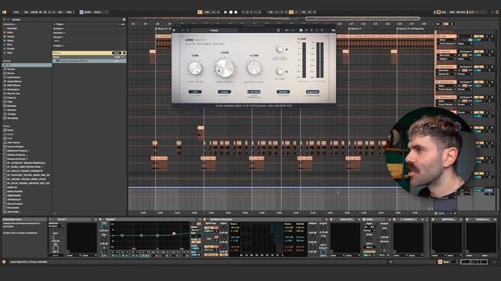The height and width of the screenshot is (281, 501).
Task: Click the Normal button in limiter plugin
Action: point(283,92)
